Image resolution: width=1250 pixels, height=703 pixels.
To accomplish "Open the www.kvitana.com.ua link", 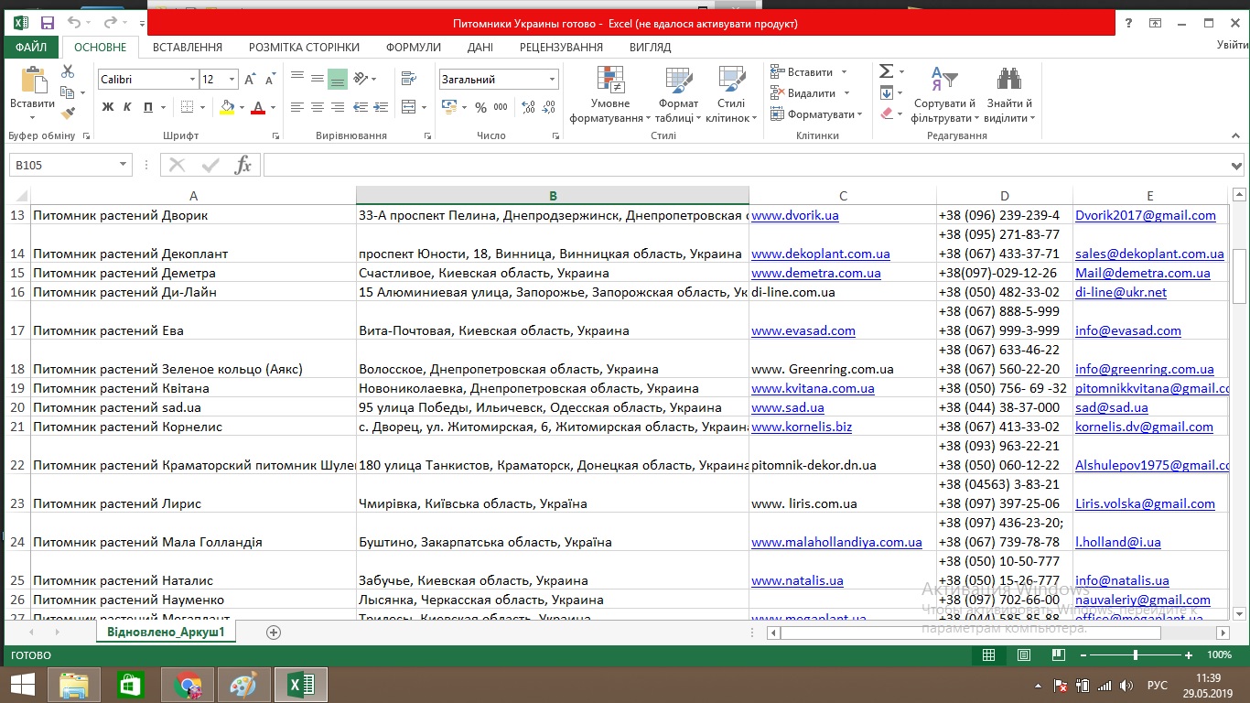I will click(813, 389).
